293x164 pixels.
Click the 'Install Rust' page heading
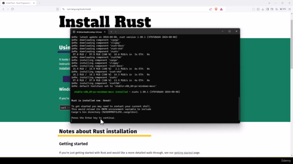tap(105, 22)
